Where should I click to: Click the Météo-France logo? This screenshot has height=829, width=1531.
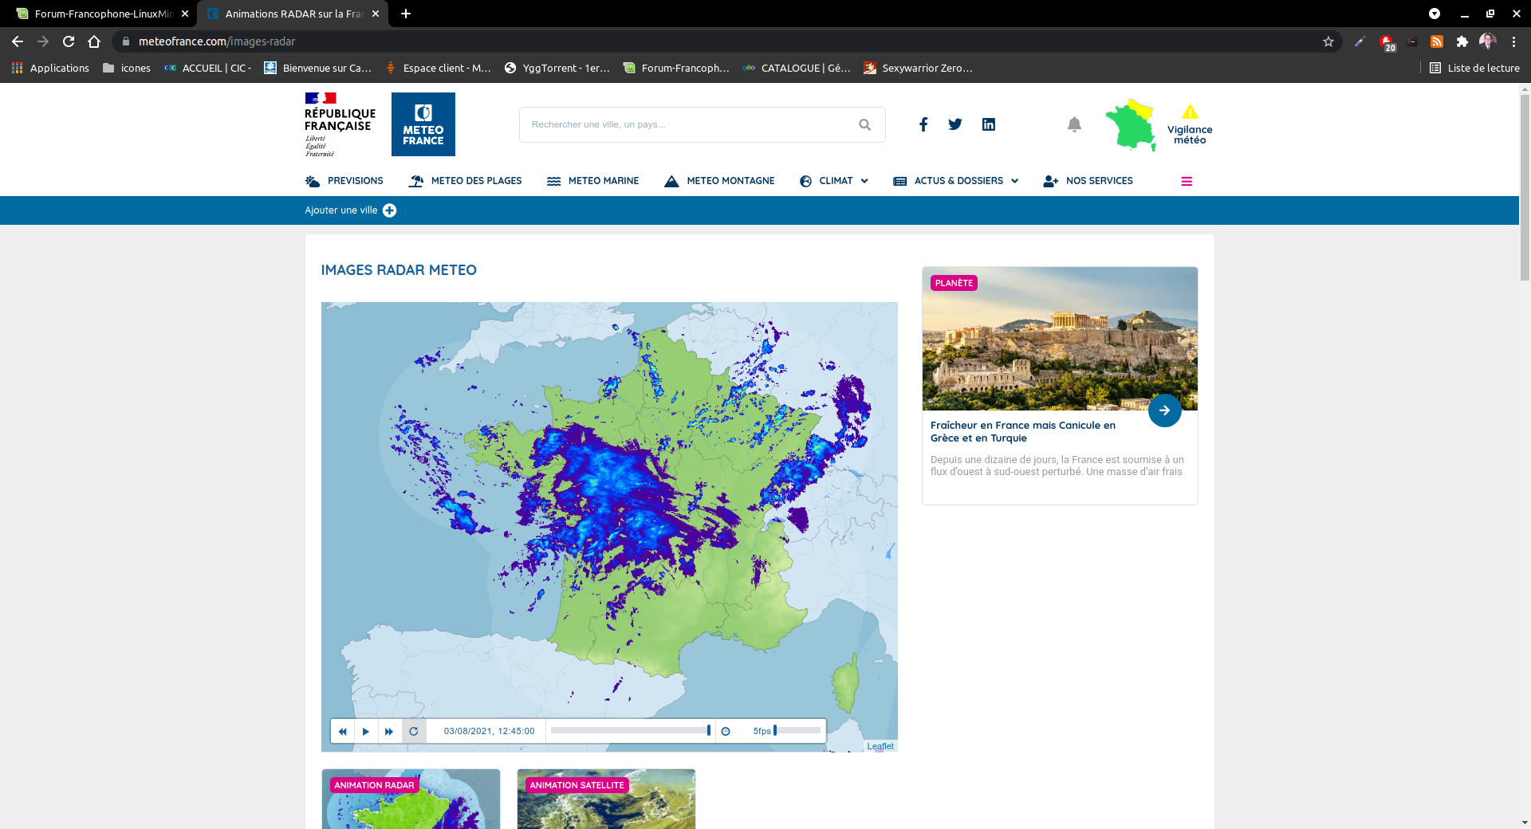pos(423,124)
